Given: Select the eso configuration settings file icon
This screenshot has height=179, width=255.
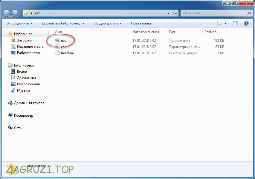Looking at the screenshot, I should tap(57, 47).
